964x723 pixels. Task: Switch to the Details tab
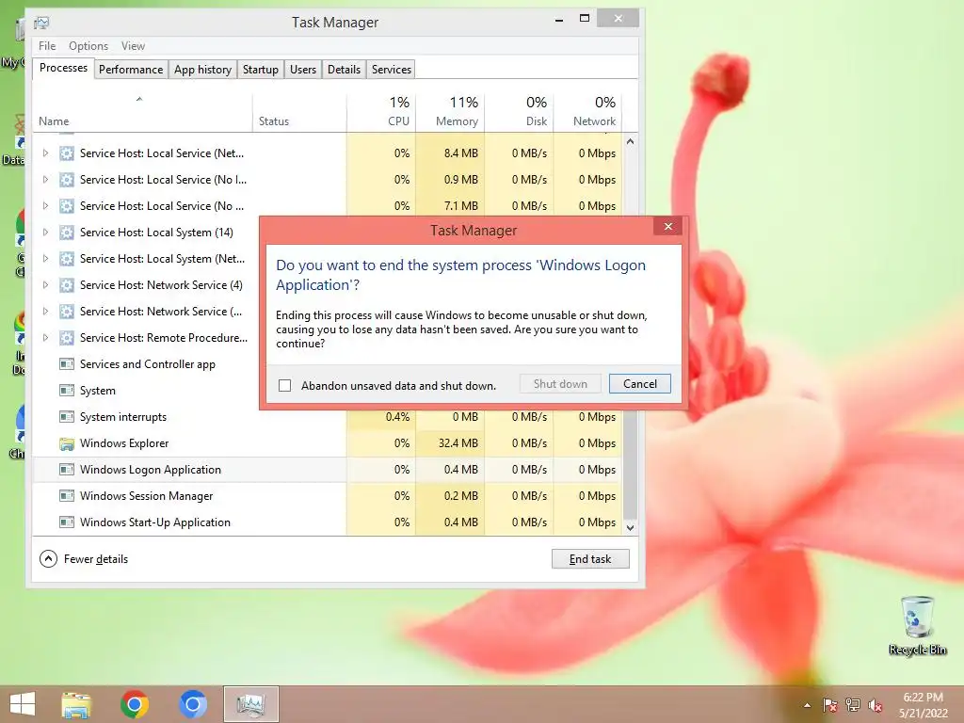(345, 70)
